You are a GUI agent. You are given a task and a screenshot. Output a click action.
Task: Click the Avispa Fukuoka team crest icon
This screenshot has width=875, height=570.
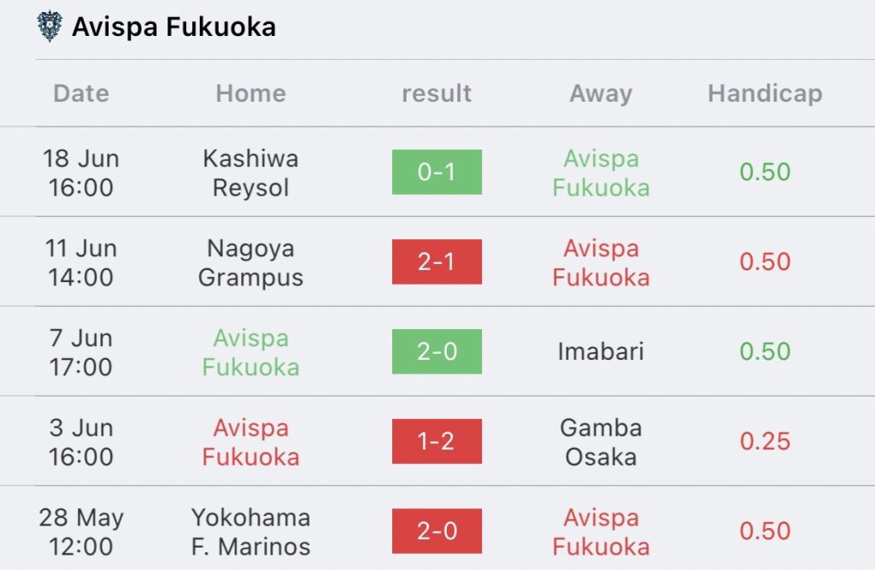tap(49, 26)
